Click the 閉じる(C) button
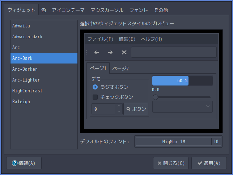The height and width of the screenshot is (175, 233). [x=171, y=163]
